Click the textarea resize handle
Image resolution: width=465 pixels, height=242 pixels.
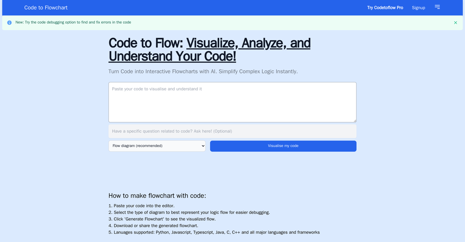(x=355, y=120)
